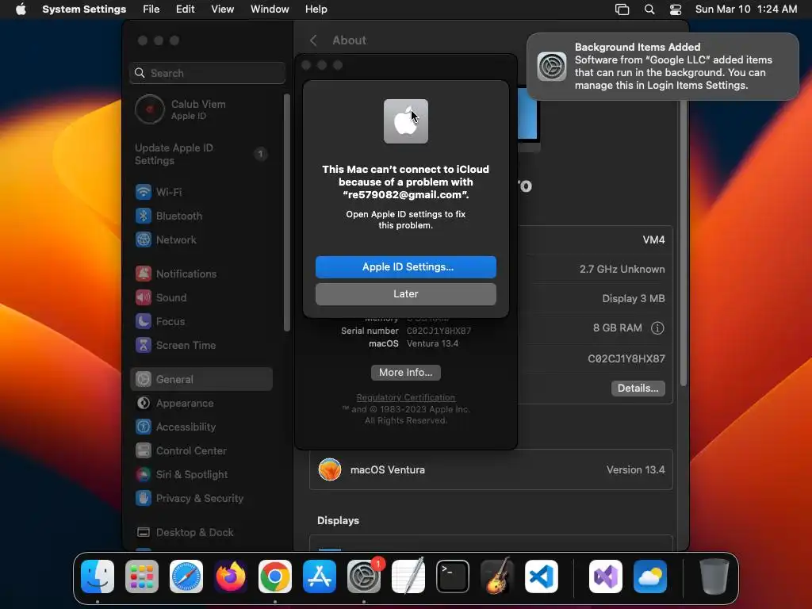812x609 pixels.
Task: Open the cloud weather app in Dock
Action: (650, 576)
